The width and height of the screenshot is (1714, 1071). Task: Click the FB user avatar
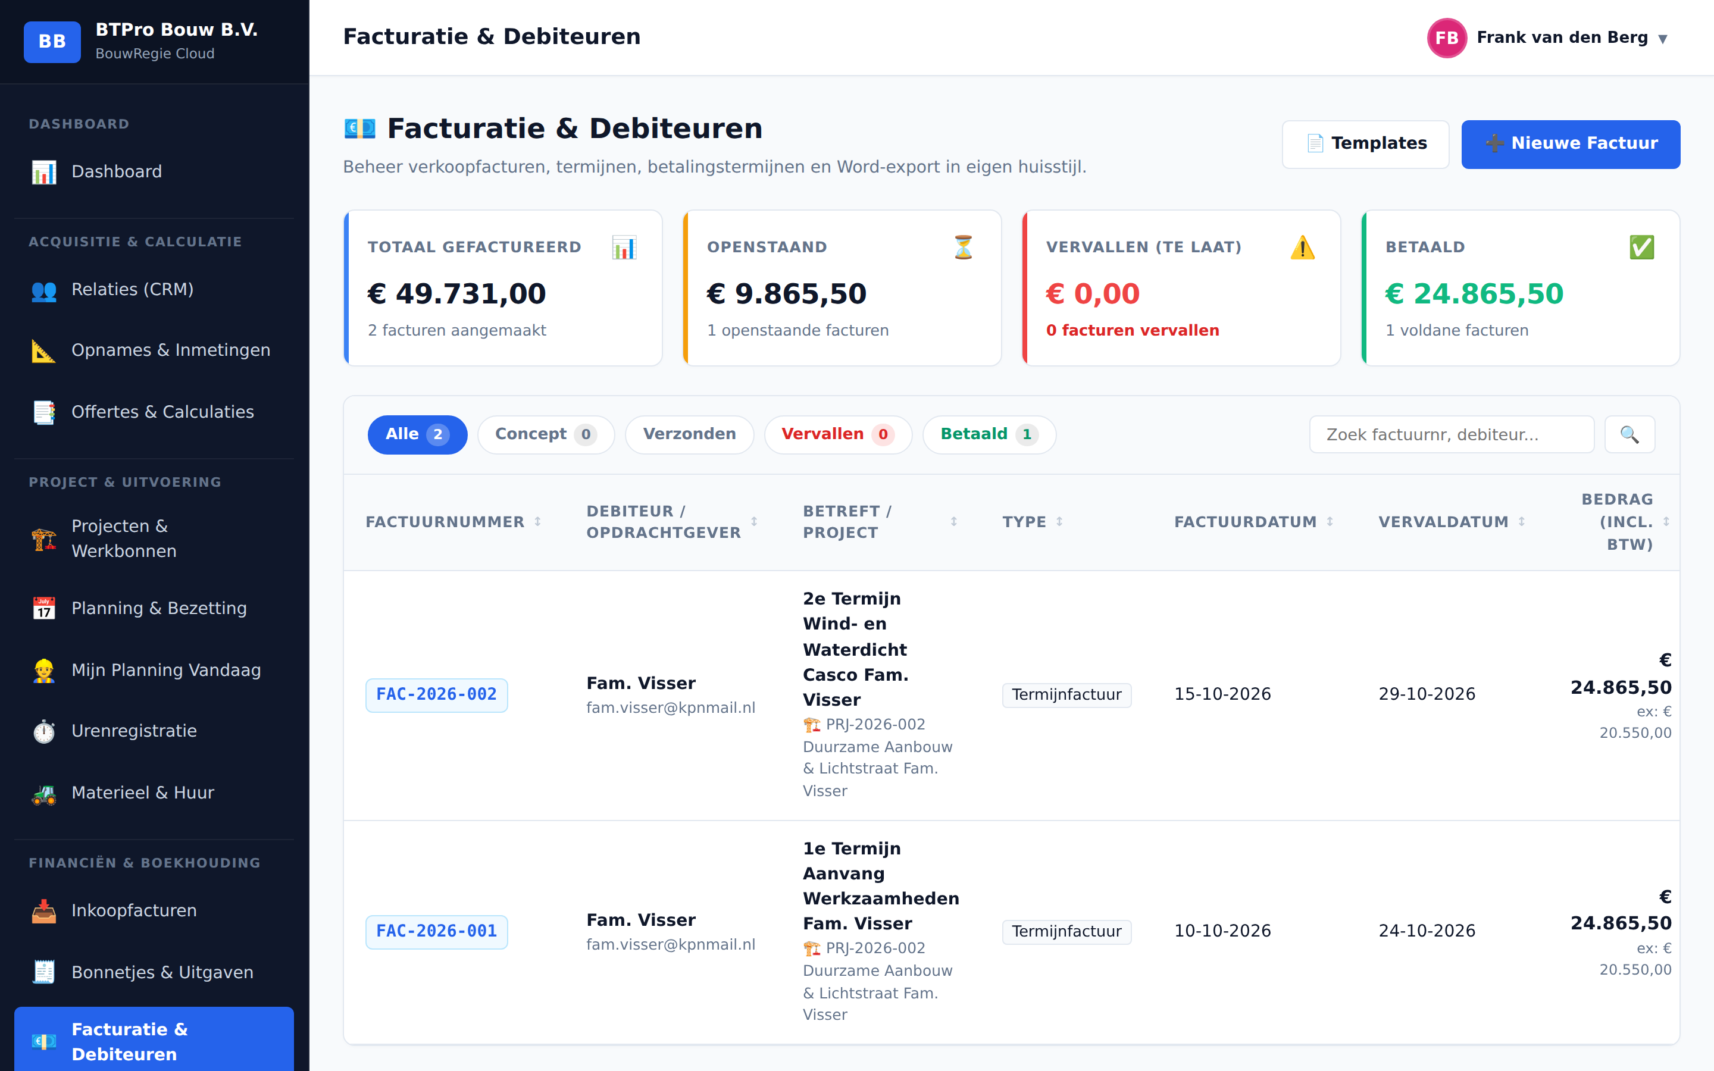pos(1446,37)
